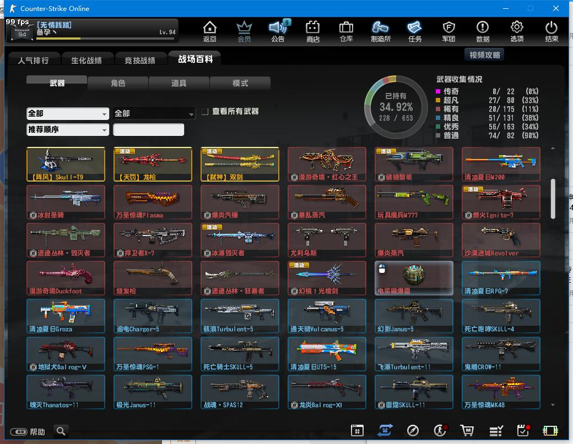Viewport: 573px width, 444px height.
Task: Click the compass icon in bottom bar
Action: tap(413, 431)
